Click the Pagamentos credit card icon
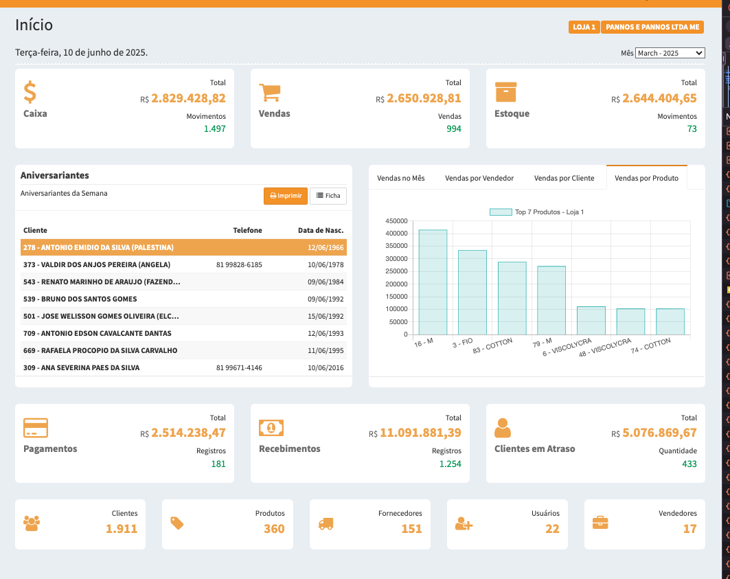730x579 pixels. tap(36, 428)
